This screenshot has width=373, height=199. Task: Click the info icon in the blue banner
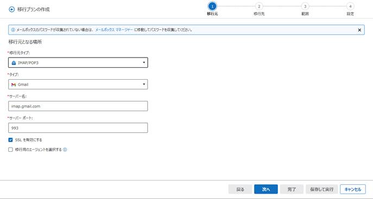13,30
